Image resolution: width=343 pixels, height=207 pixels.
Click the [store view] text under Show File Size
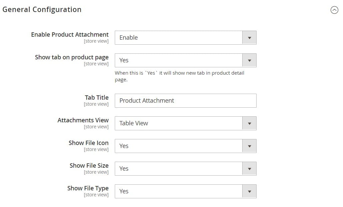click(96, 172)
